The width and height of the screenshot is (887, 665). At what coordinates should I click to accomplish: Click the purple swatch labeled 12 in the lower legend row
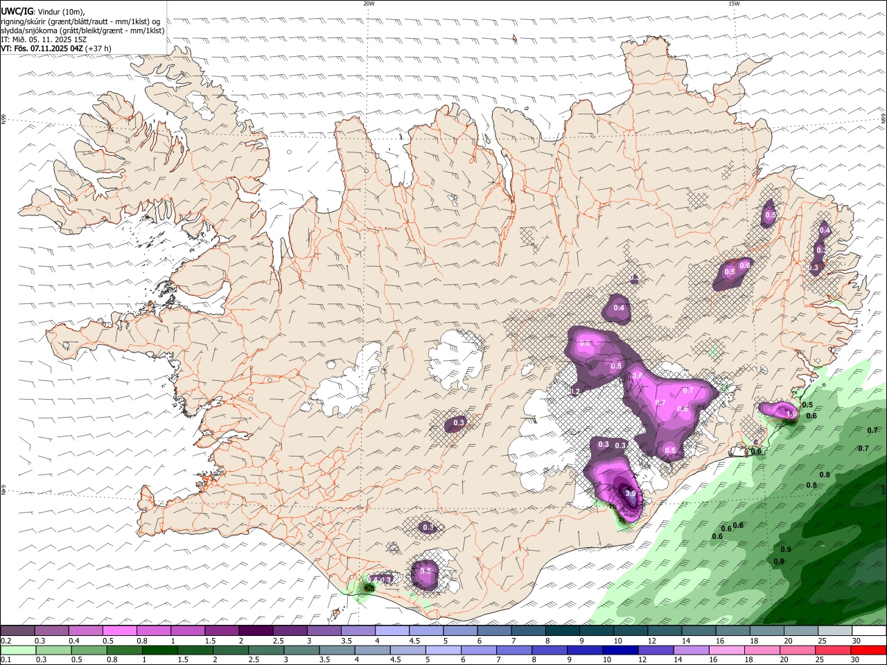[656, 650]
